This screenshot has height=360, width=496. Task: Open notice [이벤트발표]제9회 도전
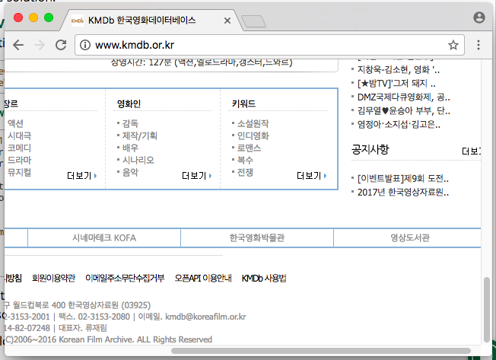[x=403, y=179]
